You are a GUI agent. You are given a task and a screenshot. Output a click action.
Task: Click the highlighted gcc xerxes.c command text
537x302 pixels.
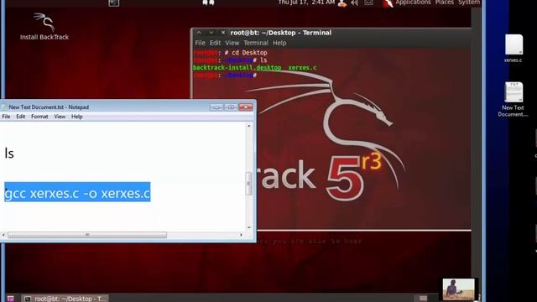point(77,192)
